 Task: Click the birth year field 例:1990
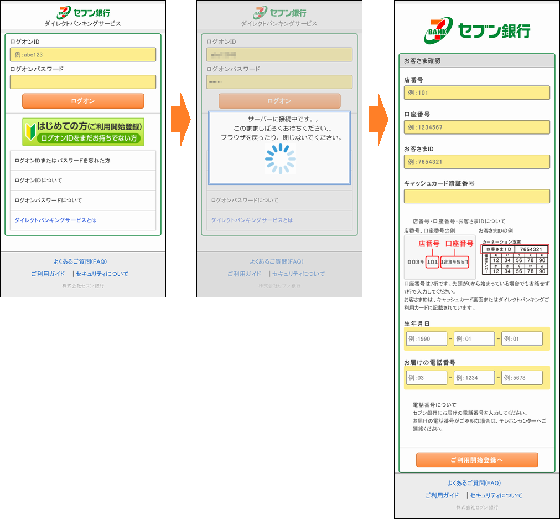click(x=426, y=339)
